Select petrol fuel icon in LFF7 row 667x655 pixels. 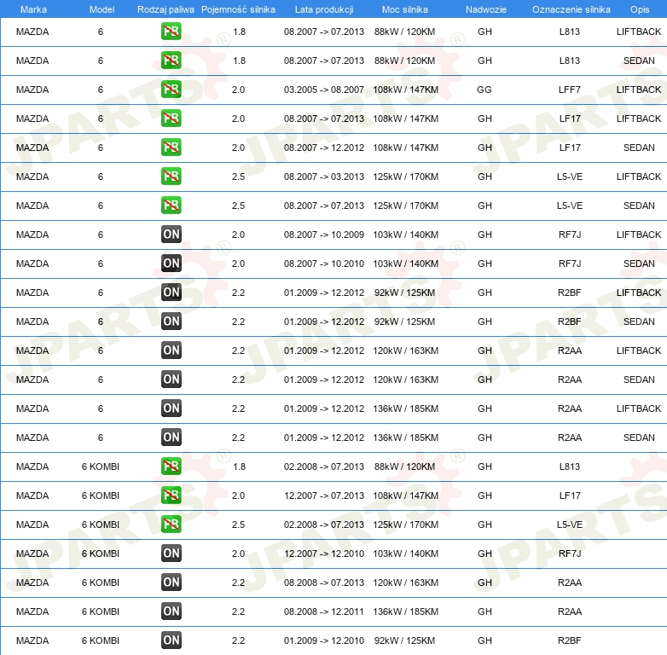click(x=171, y=90)
